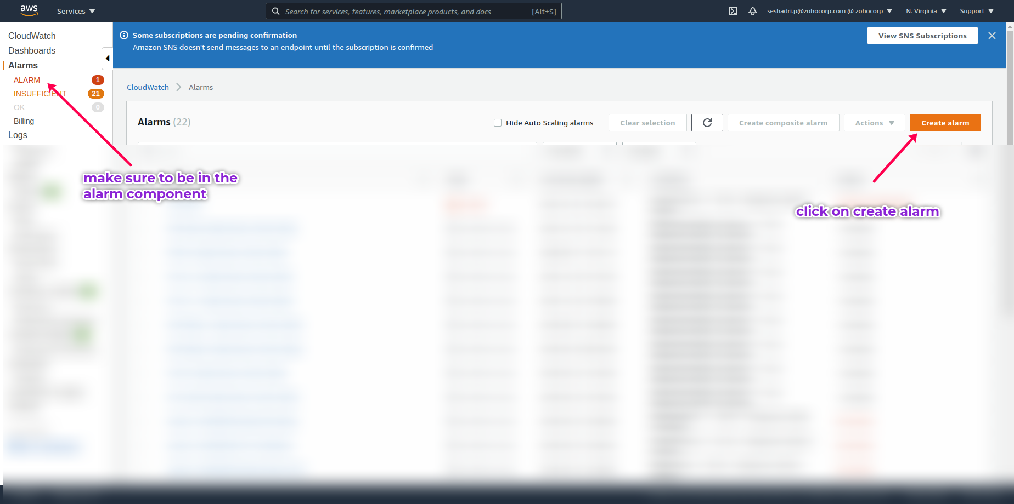Image resolution: width=1014 pixels, height=504 pixels.
Task: Open the notifications bell
Action: (753, 11)
